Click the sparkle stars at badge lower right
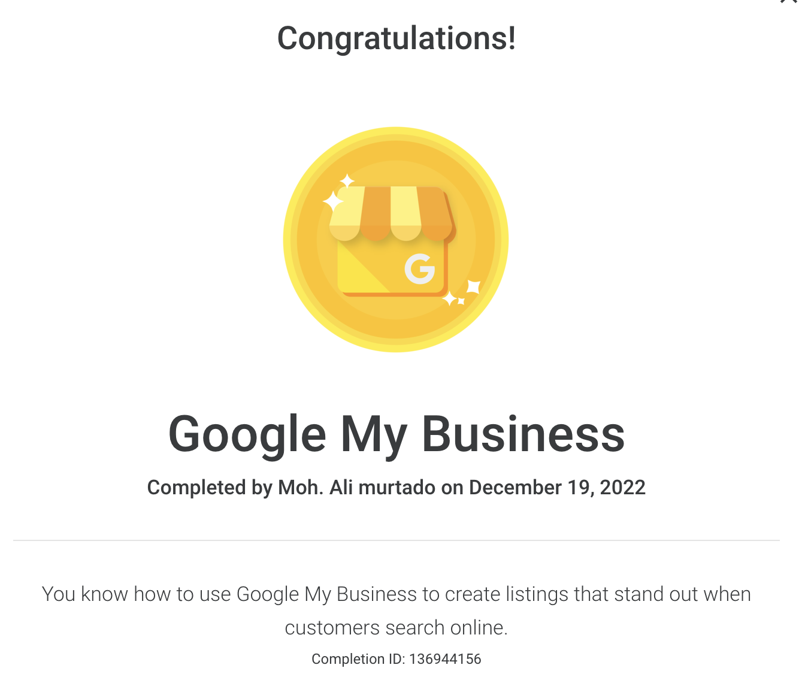 pyautogui.click(x=462, y=292)
